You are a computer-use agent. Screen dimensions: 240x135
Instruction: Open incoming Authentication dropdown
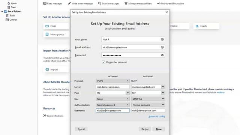tap(112, 105)
